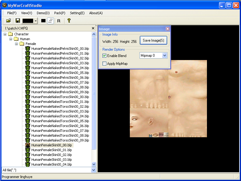Select the Human folder icon
Image resolution: width=241 pixels, height=181 pixels.
(16, 39)
